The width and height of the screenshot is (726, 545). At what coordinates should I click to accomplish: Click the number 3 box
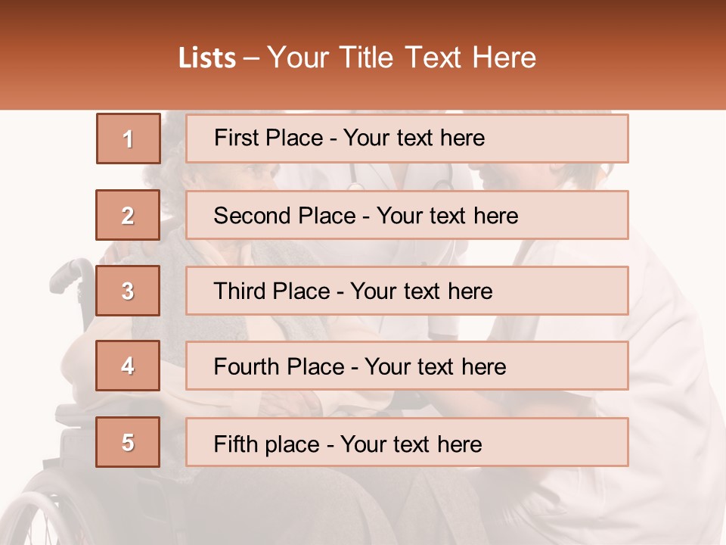(128, 291)
